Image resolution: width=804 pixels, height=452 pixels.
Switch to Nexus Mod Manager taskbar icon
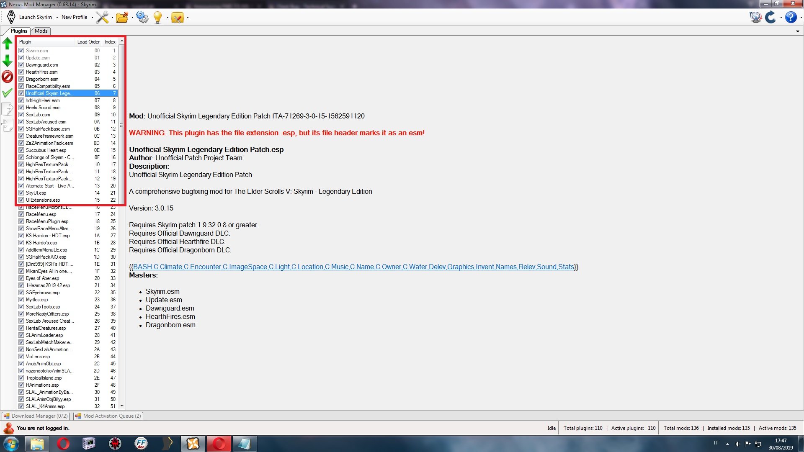193,444
